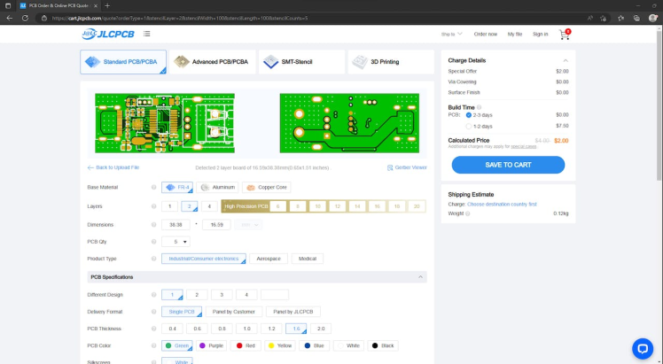
Task: Collapse the PCB Specifications section
Action: click(420, 277)
